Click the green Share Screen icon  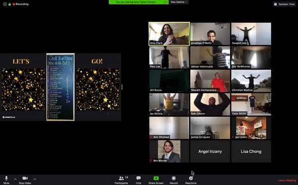click(156, 178)
